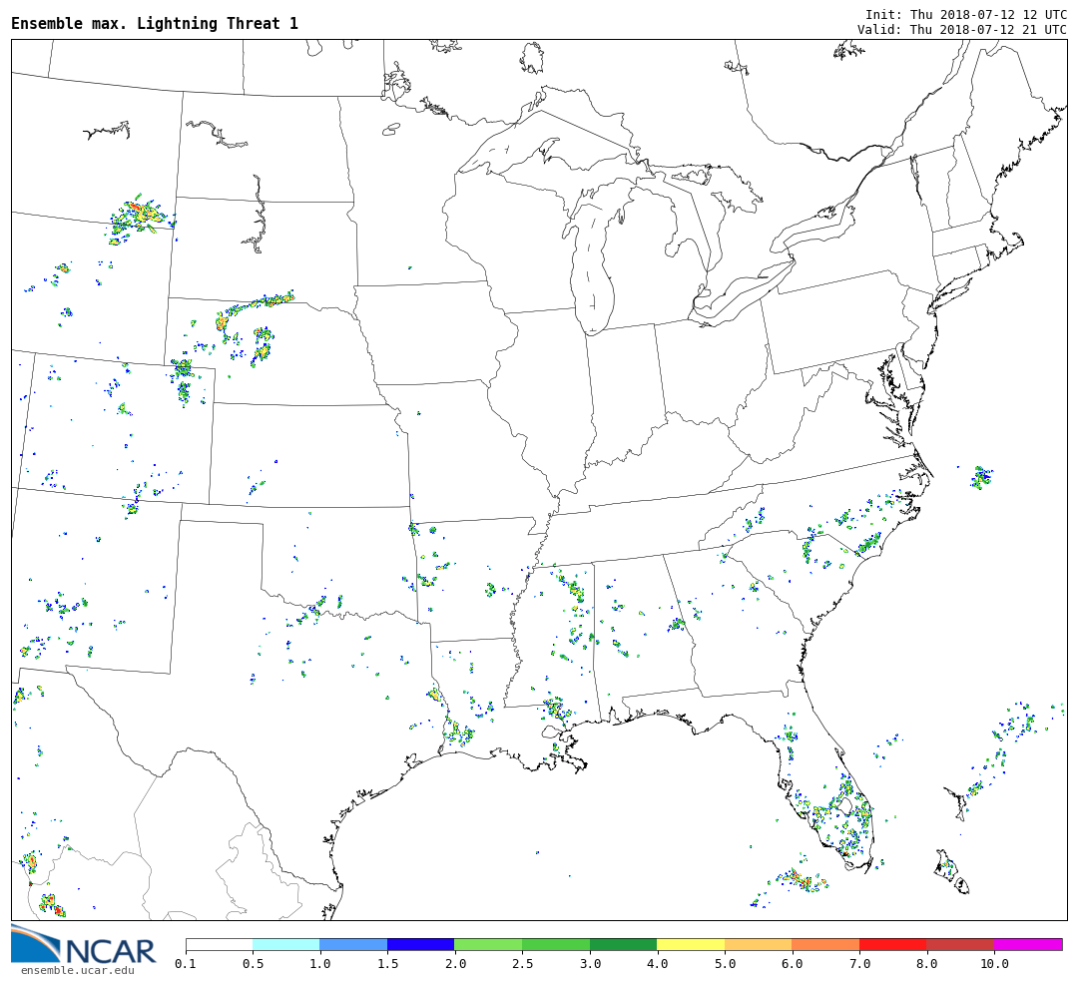The height and width of the screenshot is (983, 1078).
Task: Click the light orange 5.0–6.0 colorbar segment
Action: 759,944
